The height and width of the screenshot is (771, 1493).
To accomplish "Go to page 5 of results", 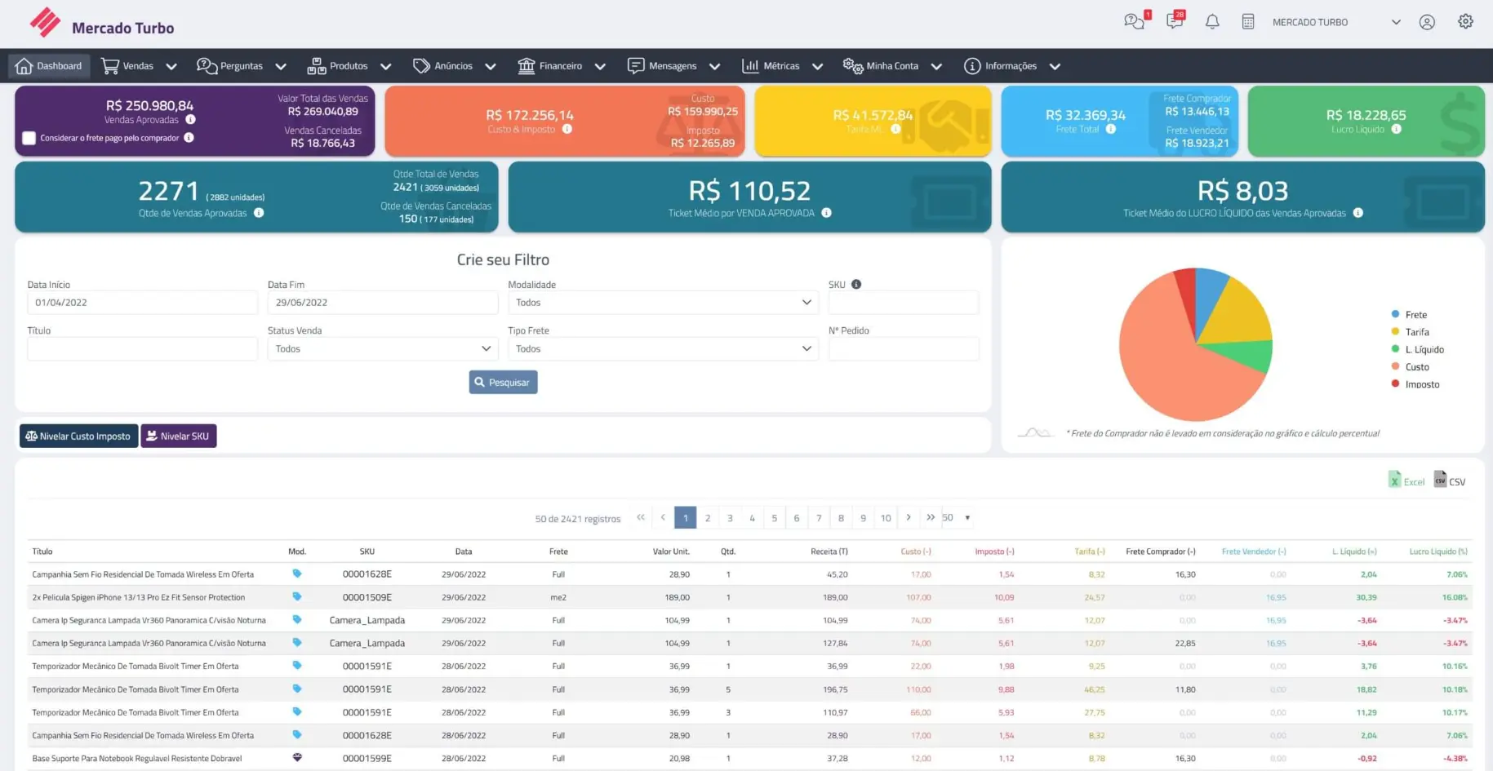I will click(x=775, y=518).
